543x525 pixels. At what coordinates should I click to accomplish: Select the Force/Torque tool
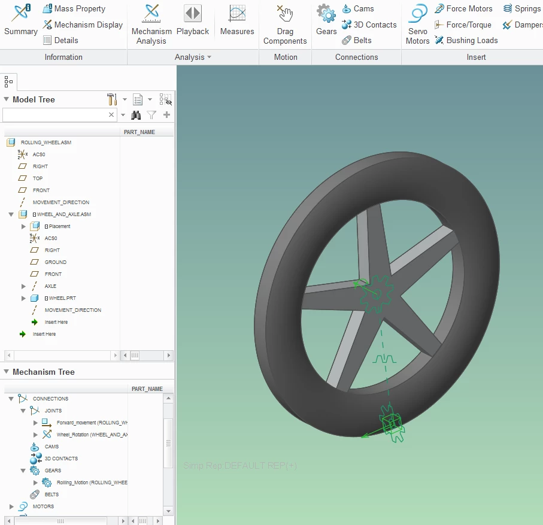coord(463,25)
